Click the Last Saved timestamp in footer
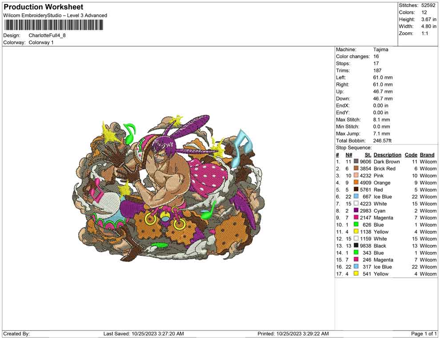 (x=144, y=334)
